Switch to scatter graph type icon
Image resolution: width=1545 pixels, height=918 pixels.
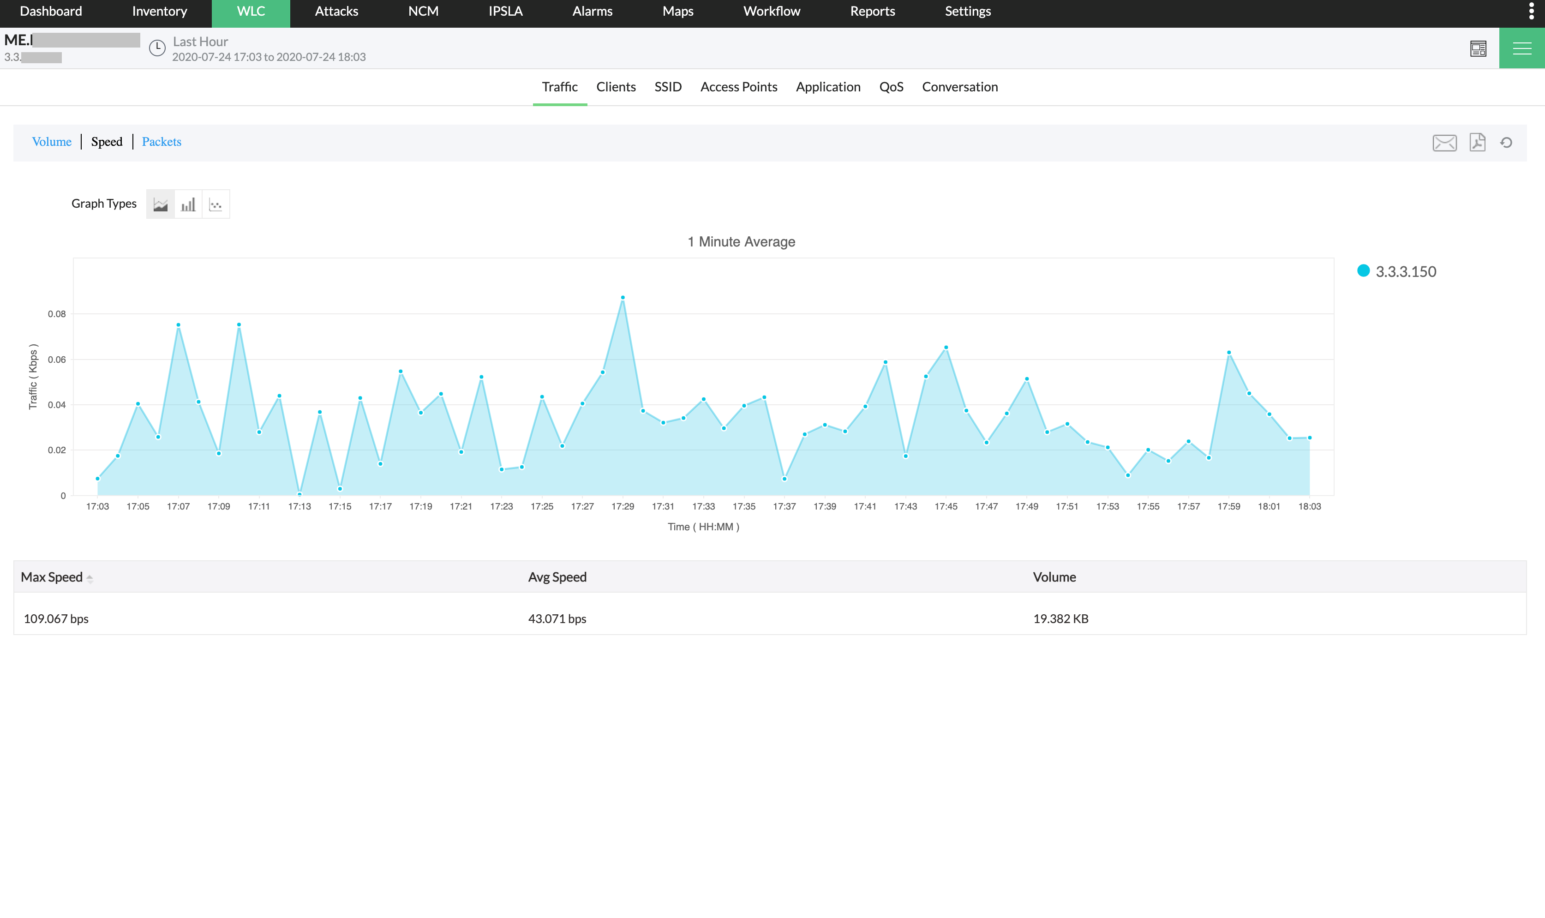coord(215,204)
